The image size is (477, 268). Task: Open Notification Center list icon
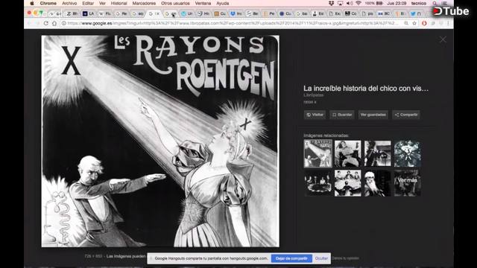pos(444,3)
